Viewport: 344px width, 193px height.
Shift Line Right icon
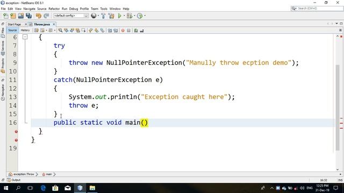pos(116,31)
